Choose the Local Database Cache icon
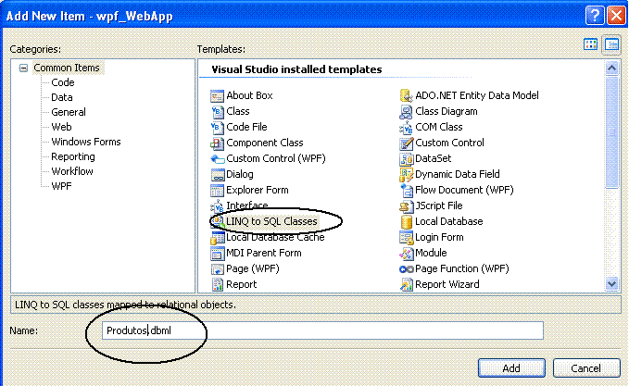This screenshot has width=629, height=386. [x=217, y=238]
